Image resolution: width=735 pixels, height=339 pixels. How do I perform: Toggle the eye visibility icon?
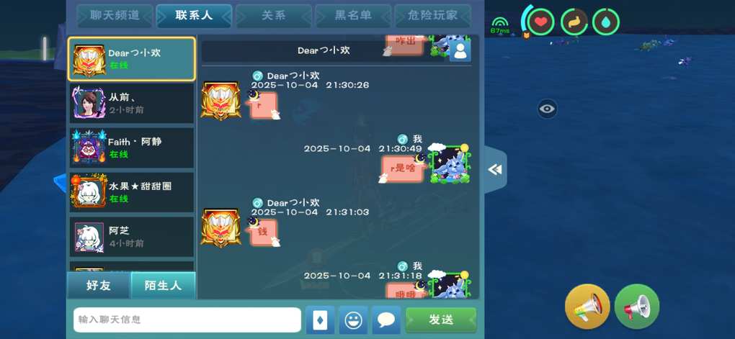(547, 109)
